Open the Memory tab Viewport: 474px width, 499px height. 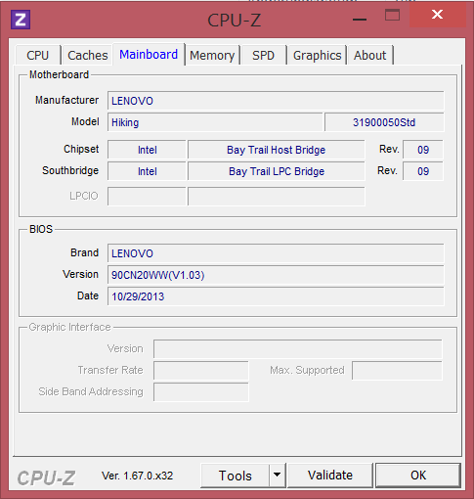(212, 55)
